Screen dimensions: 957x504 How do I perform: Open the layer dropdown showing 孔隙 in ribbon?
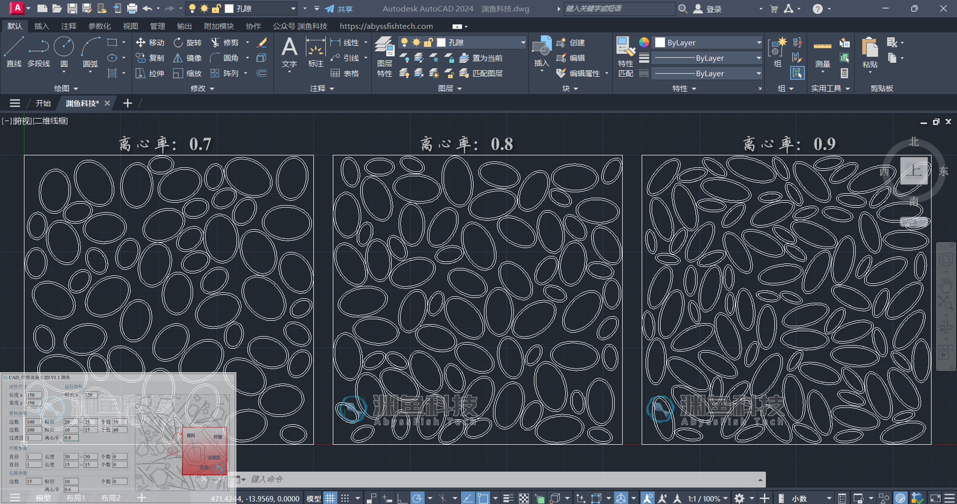(x=463, y=43)
